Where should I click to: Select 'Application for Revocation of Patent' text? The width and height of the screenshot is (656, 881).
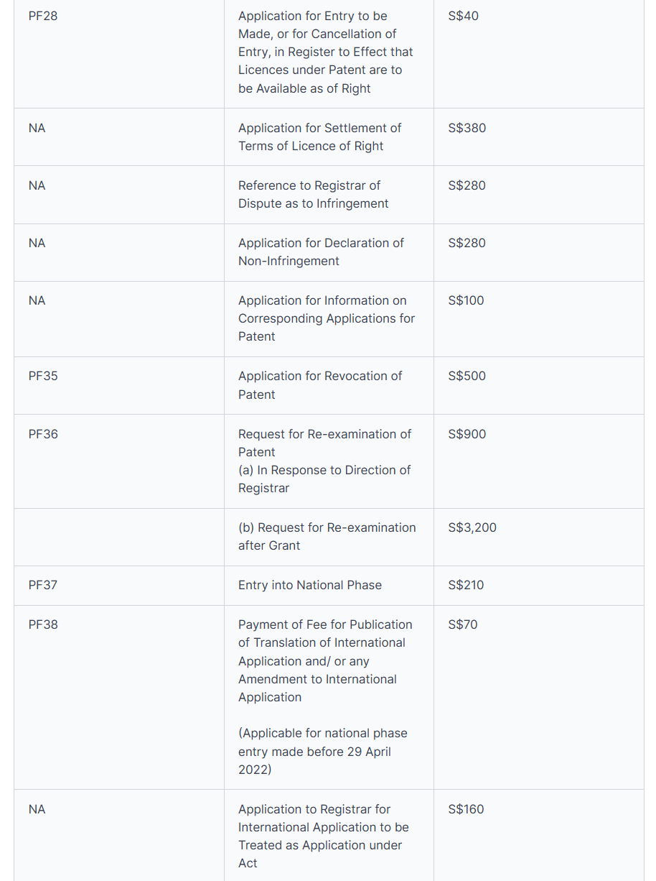(320, 384)
